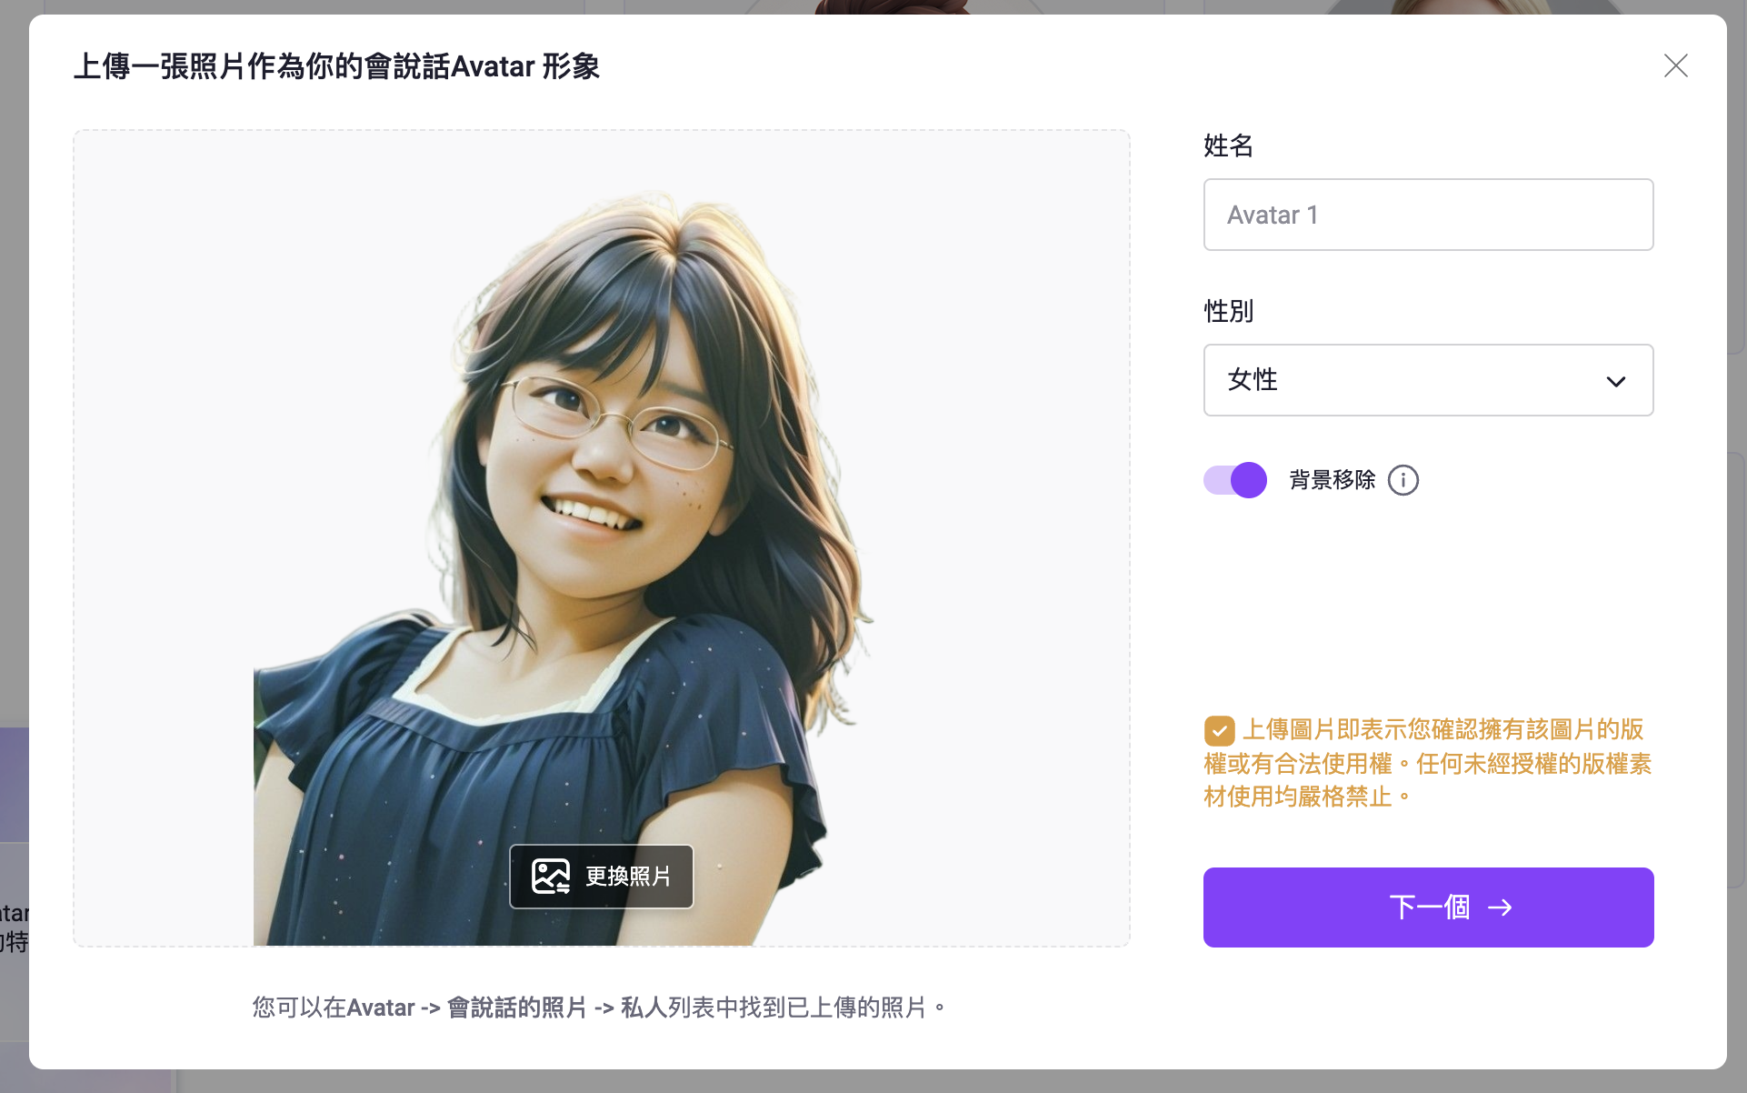Screen dimensions: 1747x1093
Task: Click the dialog title 上傳一張照片
Action: 336,66
